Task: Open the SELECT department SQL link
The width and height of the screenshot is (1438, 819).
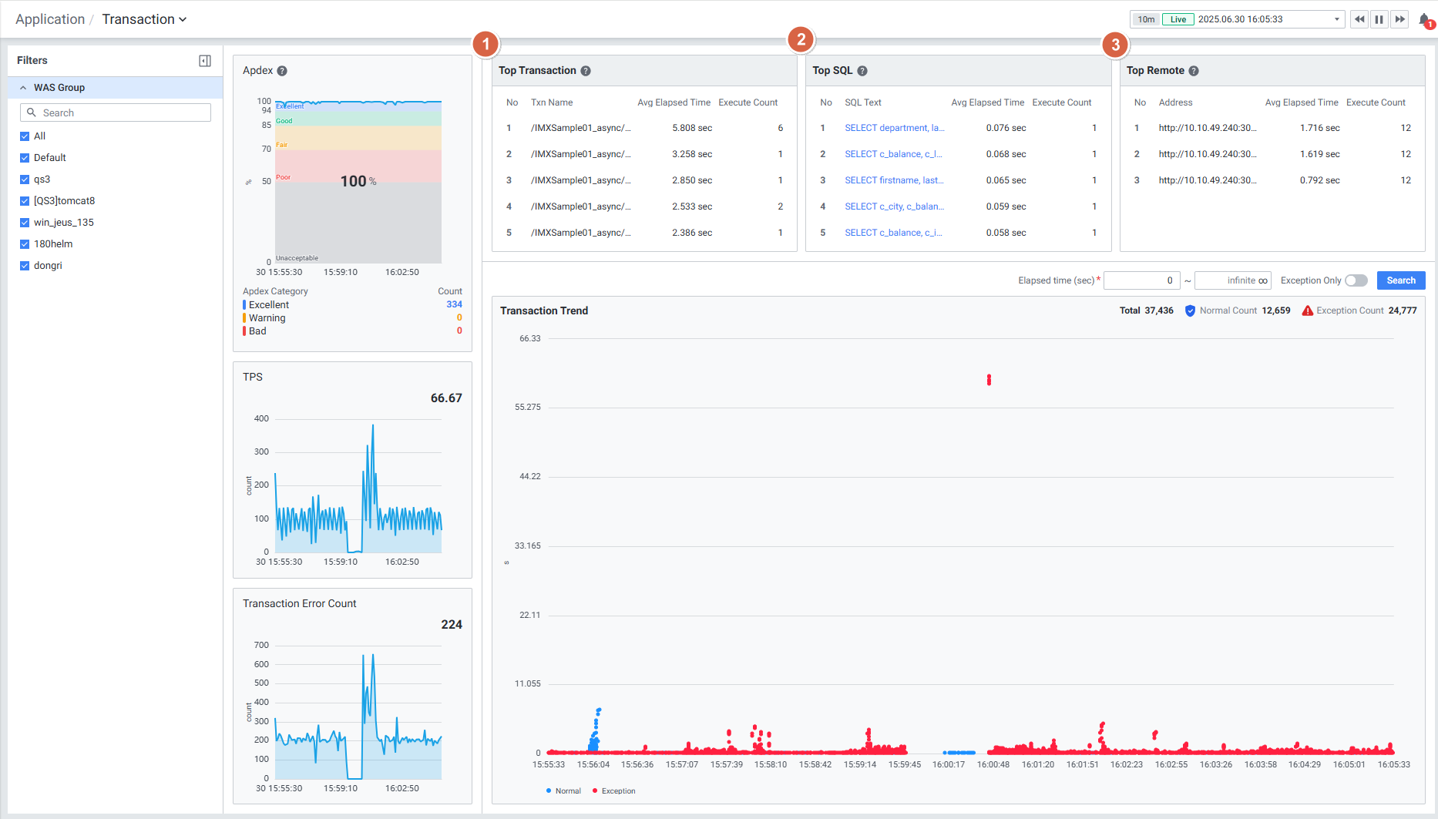Action: click(x=894, y=128)
